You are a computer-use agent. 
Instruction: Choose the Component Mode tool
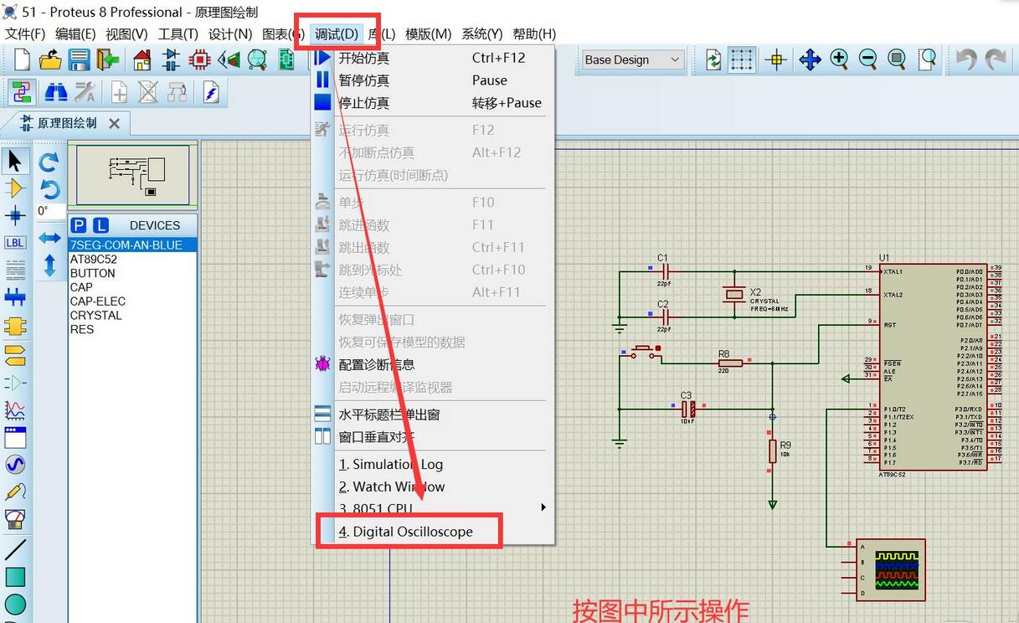coord(15,188)
